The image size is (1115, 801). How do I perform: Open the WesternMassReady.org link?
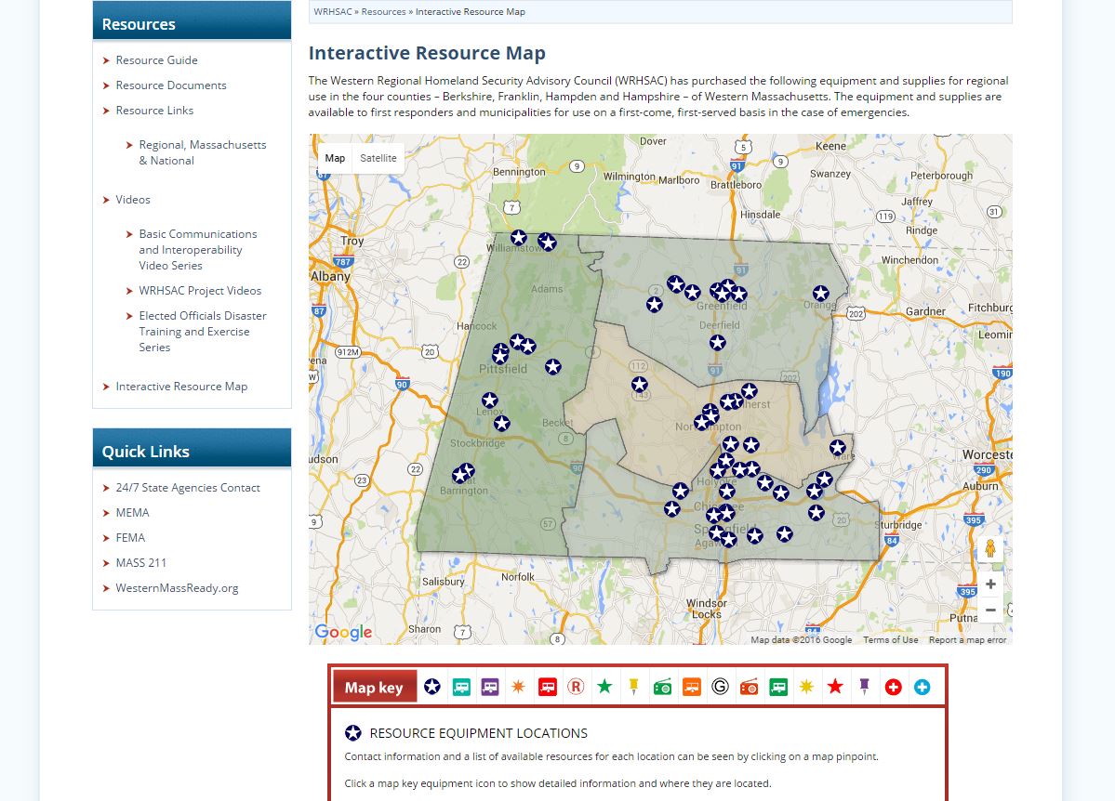point(177,588)
